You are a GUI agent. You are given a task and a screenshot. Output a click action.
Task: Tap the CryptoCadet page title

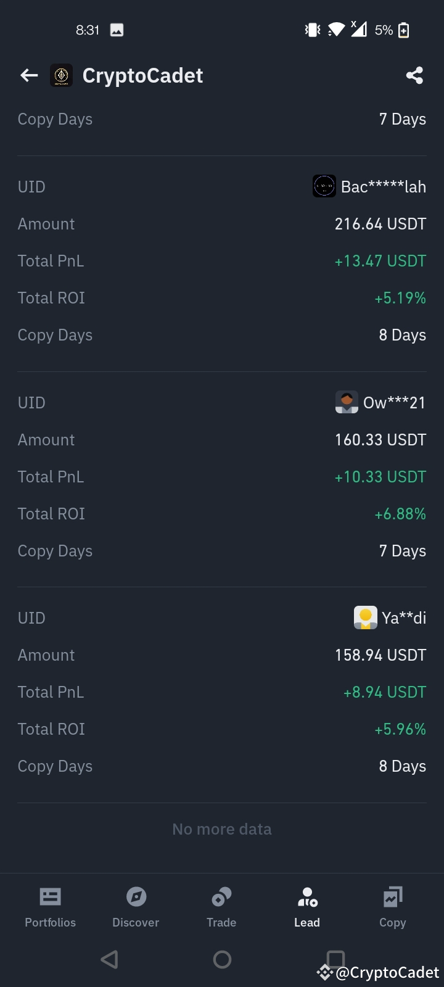142,75
